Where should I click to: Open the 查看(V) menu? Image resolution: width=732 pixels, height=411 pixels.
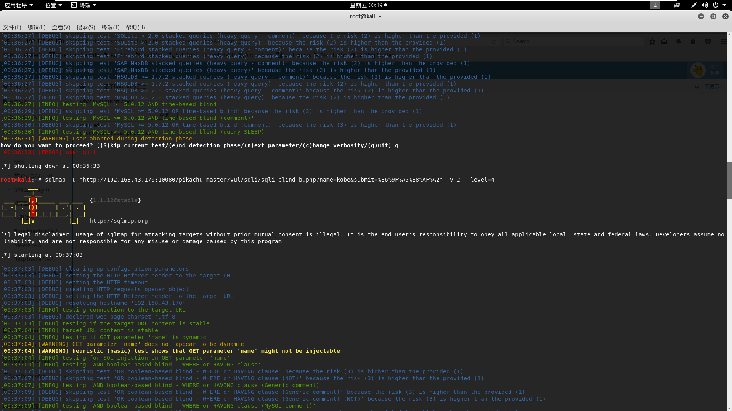pos(61,27)
